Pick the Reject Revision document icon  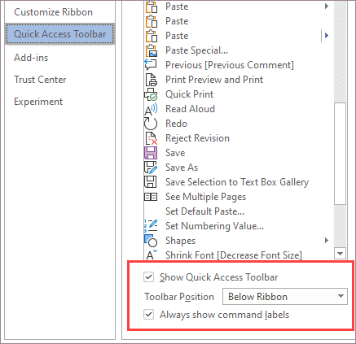click(151, 138)
